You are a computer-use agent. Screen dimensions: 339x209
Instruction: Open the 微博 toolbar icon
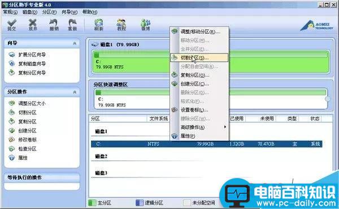146,25
